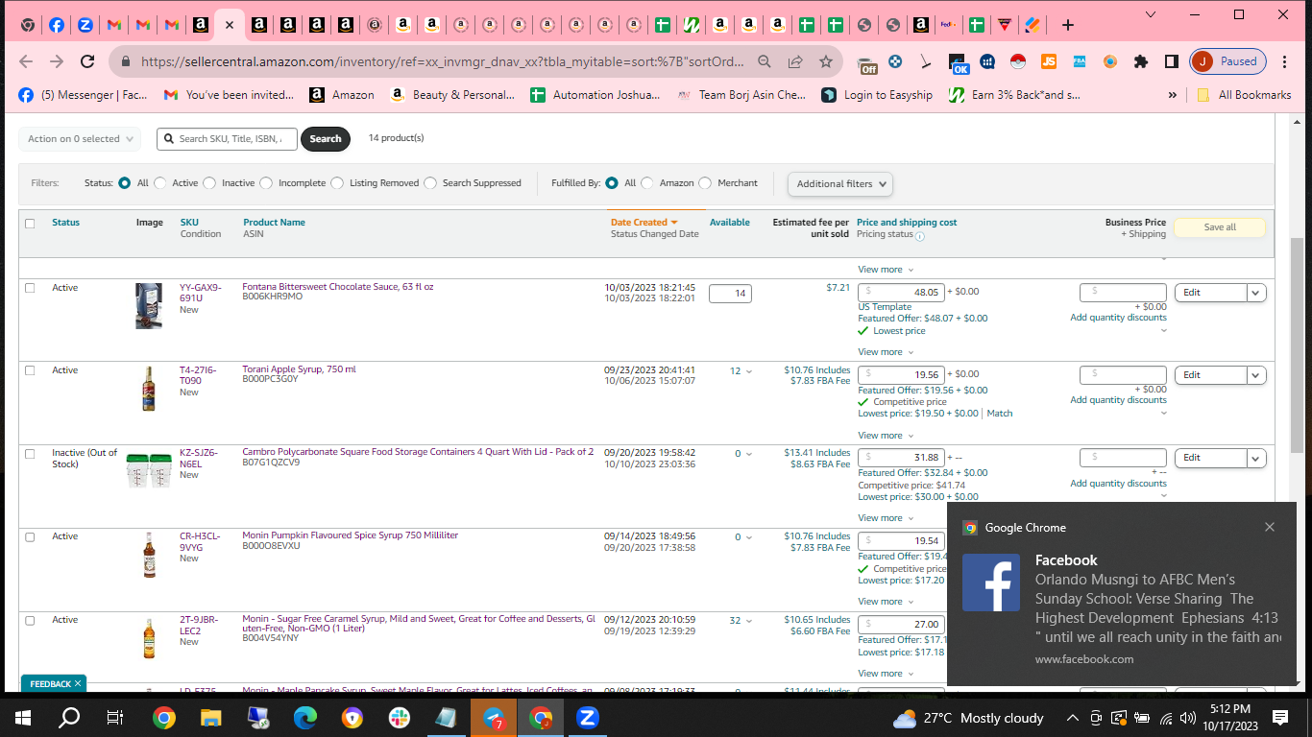The image size is (1312, 737).
Task: Check the Torani Apple Syrup row checkbox
Action: (x=30, y=370)
